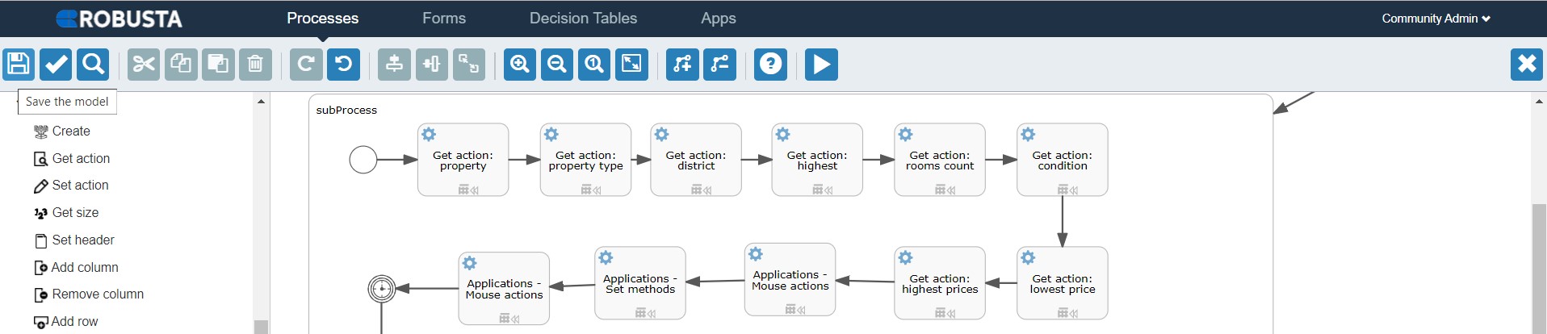The width and height of the screenshot is (1547, 334).
Task: Open the help question mark icon
Action: 771,64
